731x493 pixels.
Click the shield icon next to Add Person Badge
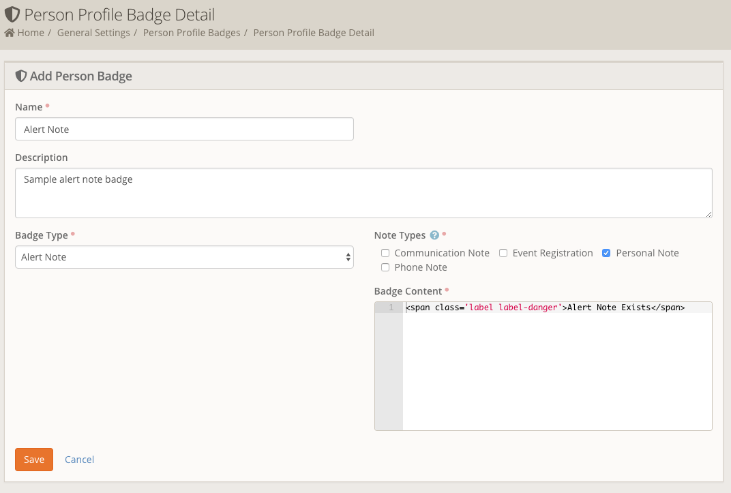[21, 76]
